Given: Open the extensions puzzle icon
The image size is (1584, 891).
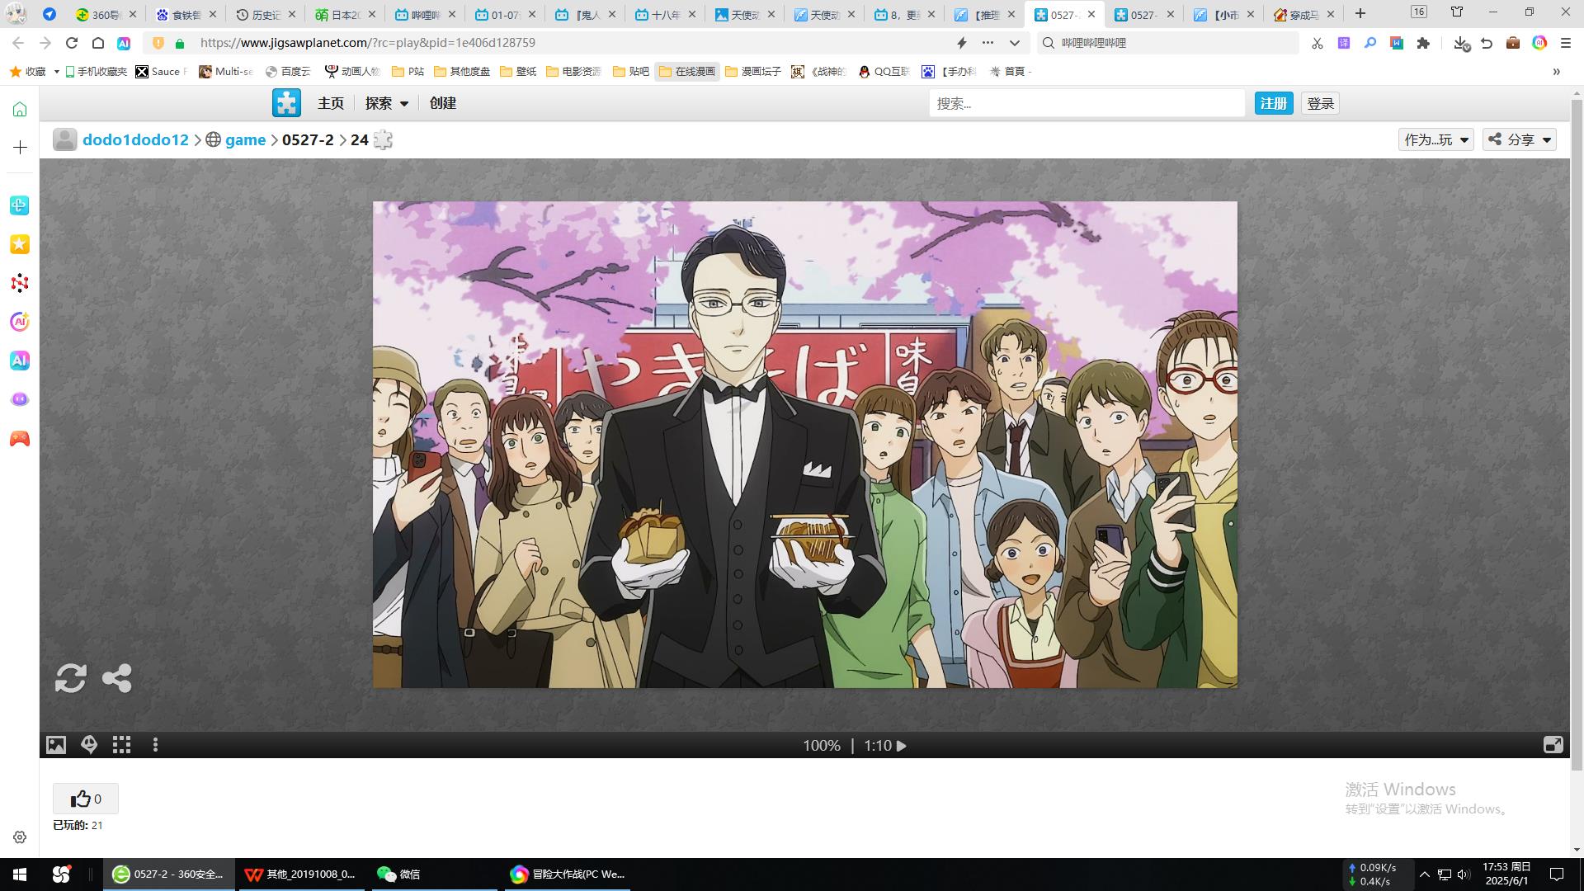Looking at the screenshot, I should coord(1423,43).
